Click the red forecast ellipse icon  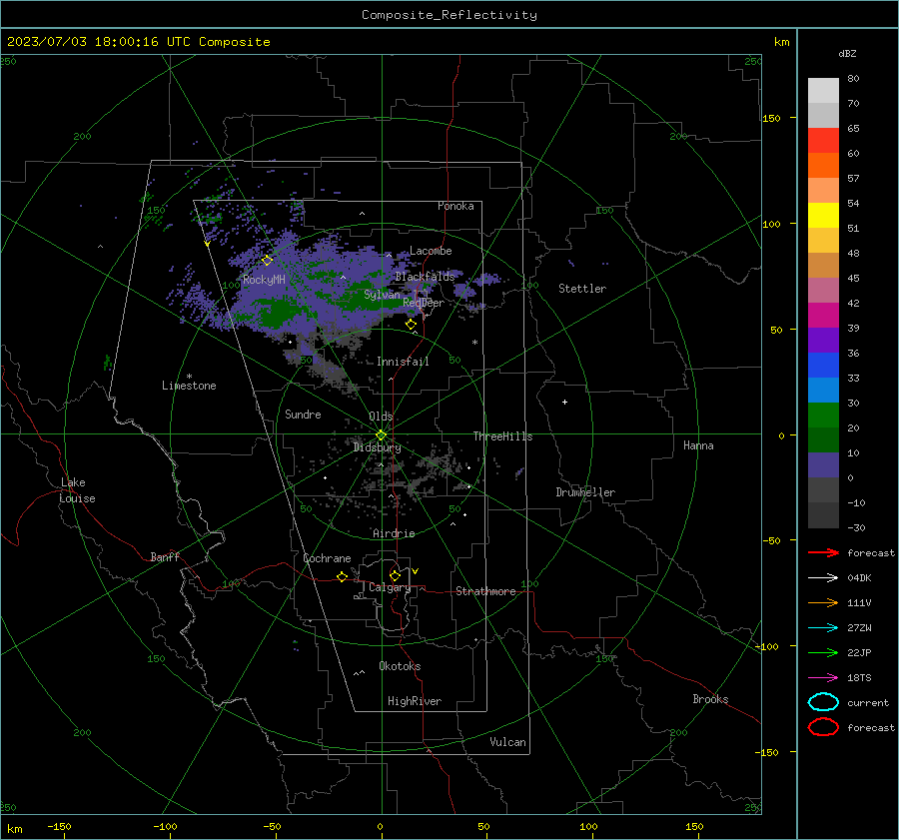point(823,727)
